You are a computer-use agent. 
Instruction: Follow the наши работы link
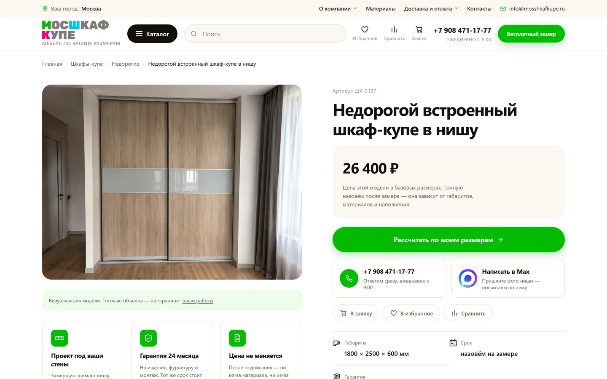click(198, 301)
